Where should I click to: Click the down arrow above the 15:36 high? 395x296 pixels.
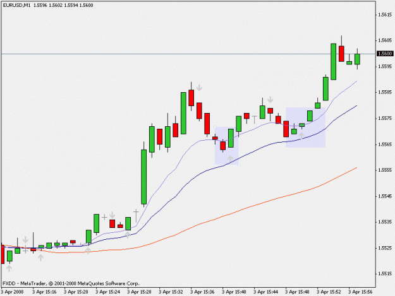[x=199, y=88]
